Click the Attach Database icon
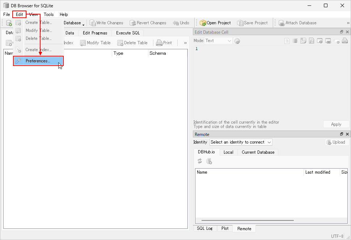 [x=282, y=23]
